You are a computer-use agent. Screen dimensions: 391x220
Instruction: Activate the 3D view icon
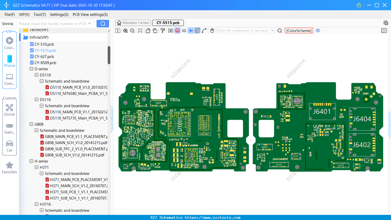(x=184, y=31)
